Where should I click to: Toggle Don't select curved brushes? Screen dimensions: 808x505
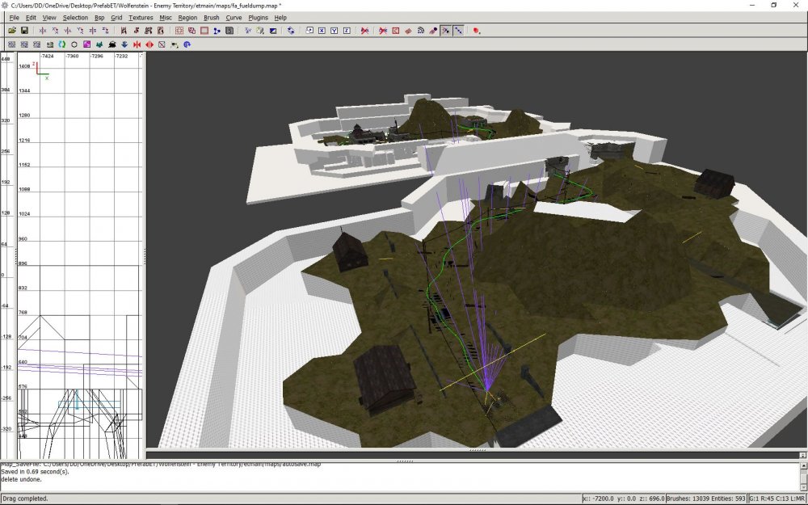(x=383, y=31)
